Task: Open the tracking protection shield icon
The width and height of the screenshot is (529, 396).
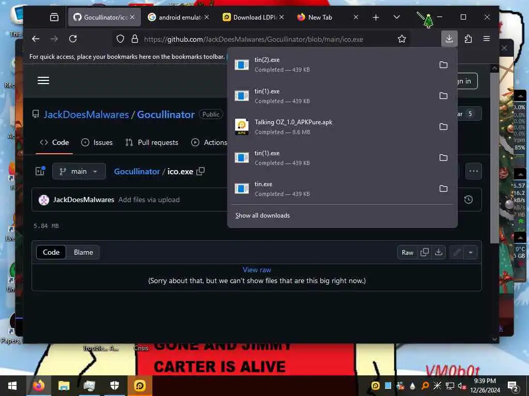Action: (120, 39)
